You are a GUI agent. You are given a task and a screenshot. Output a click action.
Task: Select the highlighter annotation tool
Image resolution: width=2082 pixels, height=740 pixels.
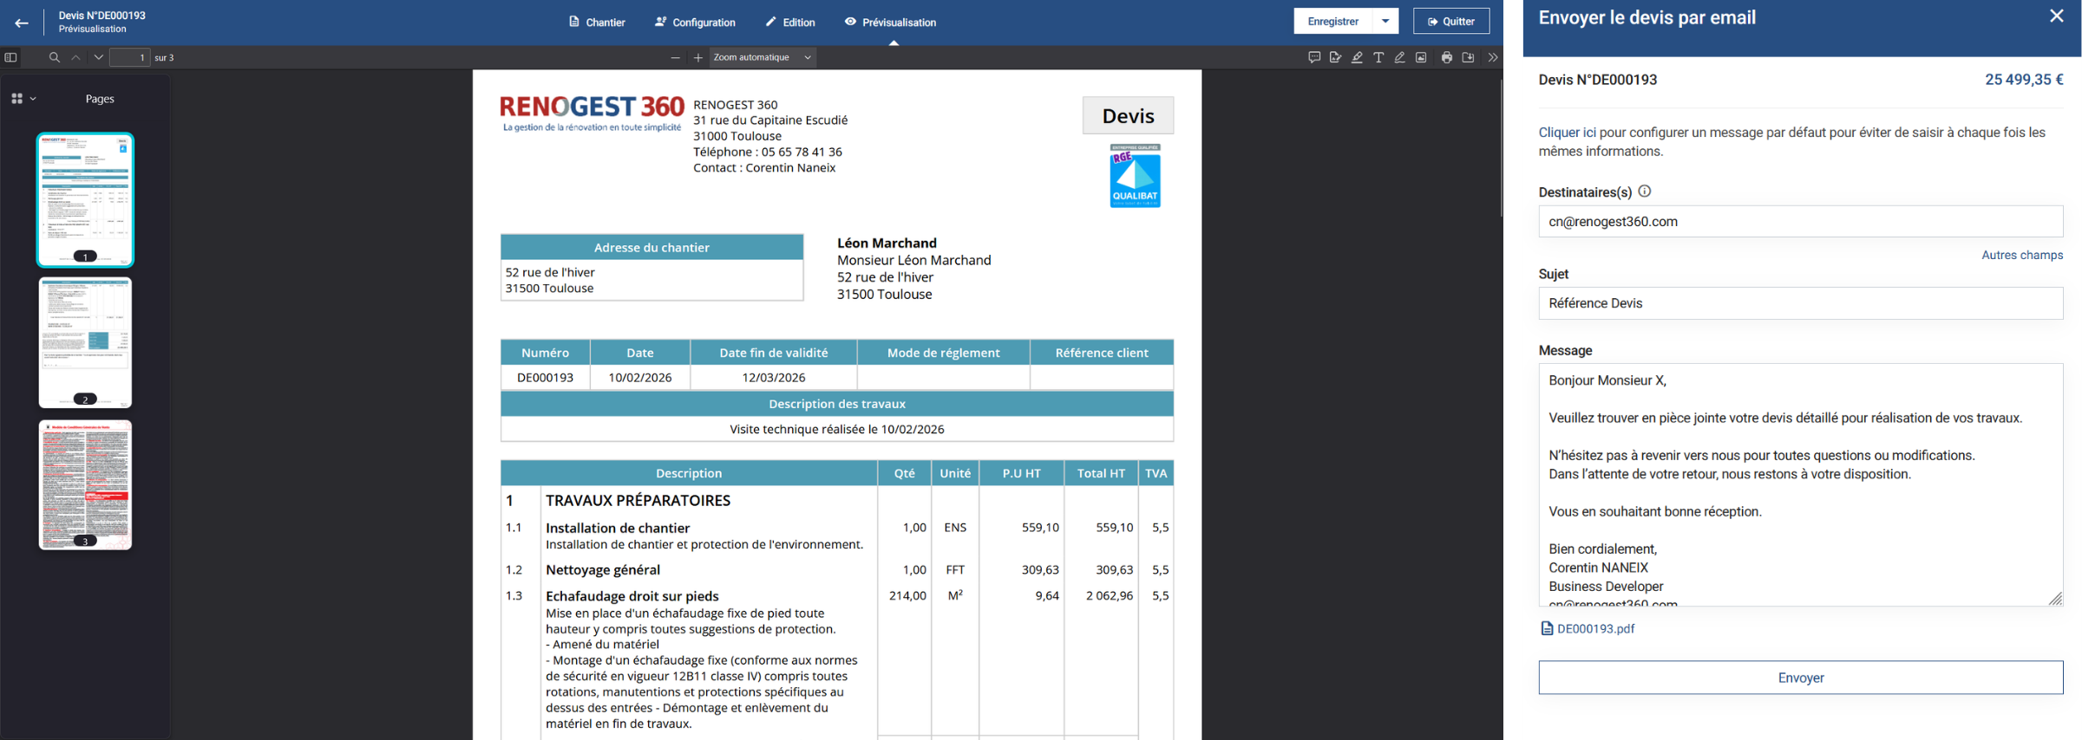1357,58
